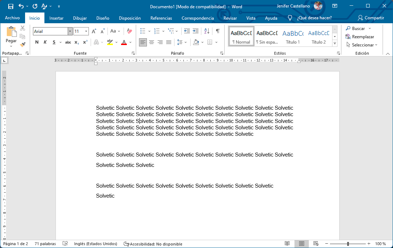Undo the last action
The height and width of the screenshot is (248, 393).
point(21,6)
